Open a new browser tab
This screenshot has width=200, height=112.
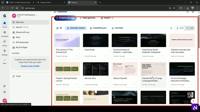click(100, 3)
